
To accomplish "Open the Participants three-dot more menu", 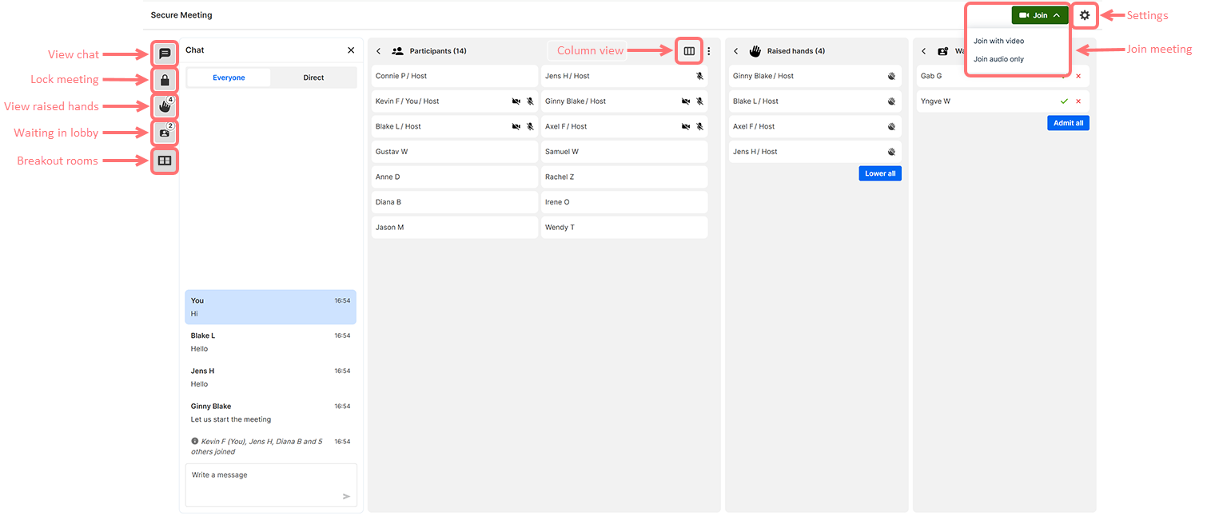I will 708,51.
